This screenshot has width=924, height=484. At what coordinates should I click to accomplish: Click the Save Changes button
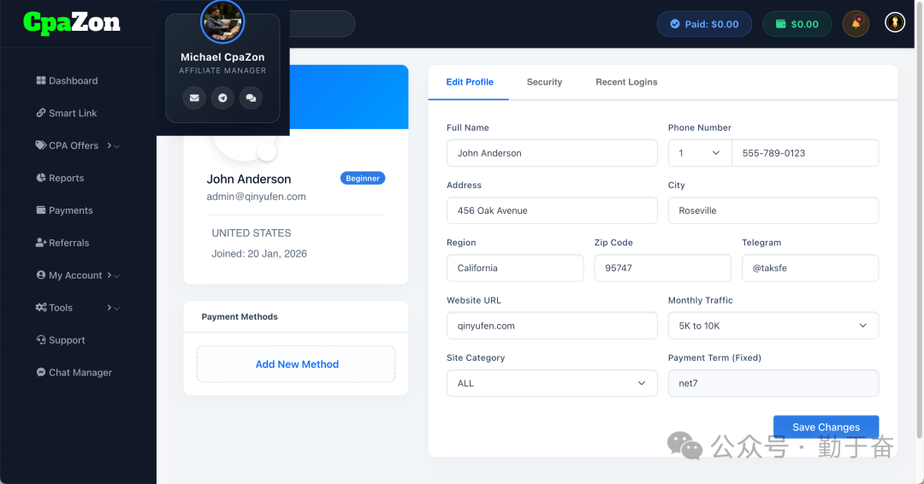826,427
